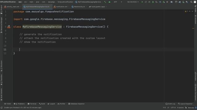Open the TODO tool window
197x110 pixels.
pos(7,104)
